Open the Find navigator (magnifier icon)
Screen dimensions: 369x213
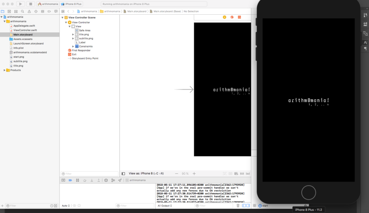point(22,11)
